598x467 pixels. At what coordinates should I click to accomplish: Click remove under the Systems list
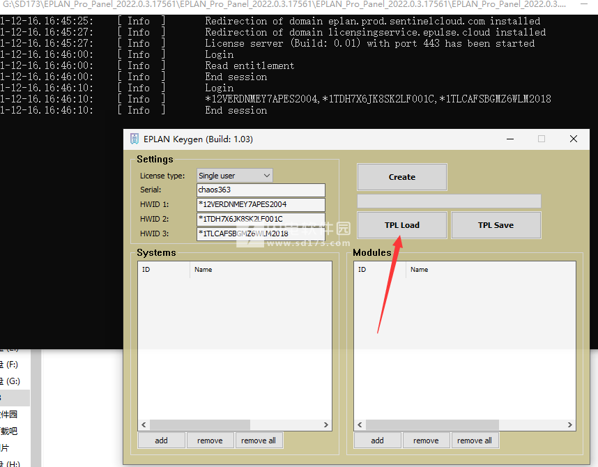(210, 441)
